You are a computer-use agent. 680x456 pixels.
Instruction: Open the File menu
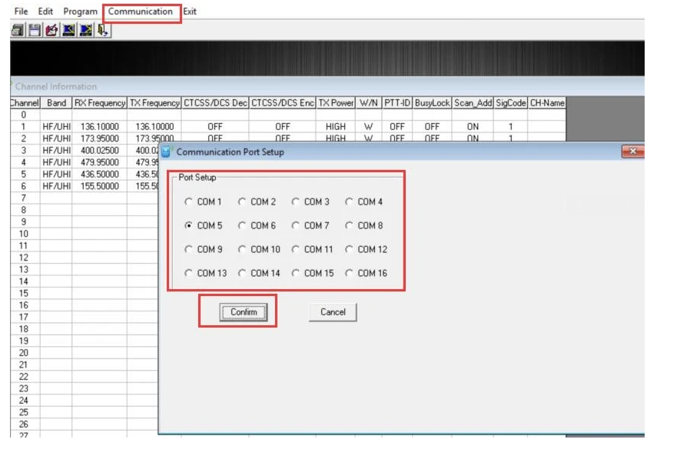(21, 12)
